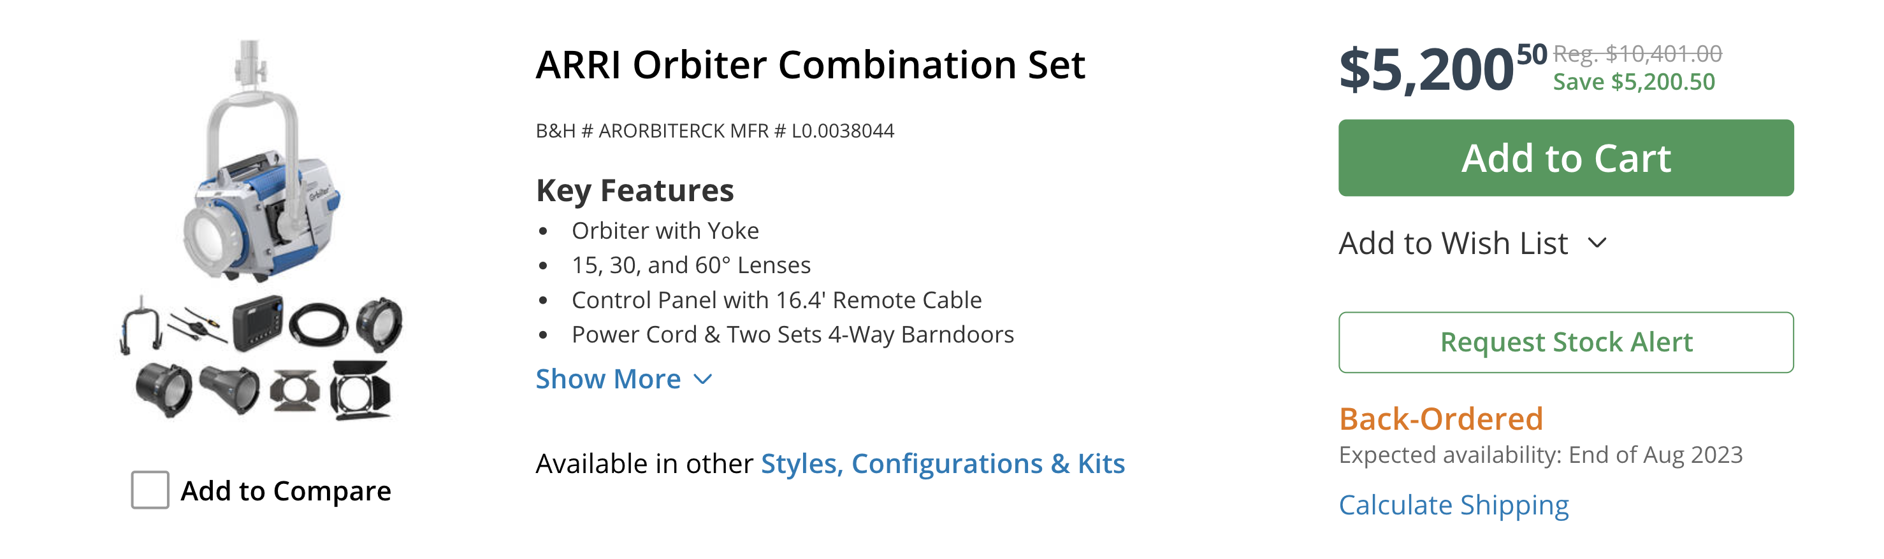The image size is (1884, 559).
Task: Click the yoke bracket in product image
Action: [140, 325]
